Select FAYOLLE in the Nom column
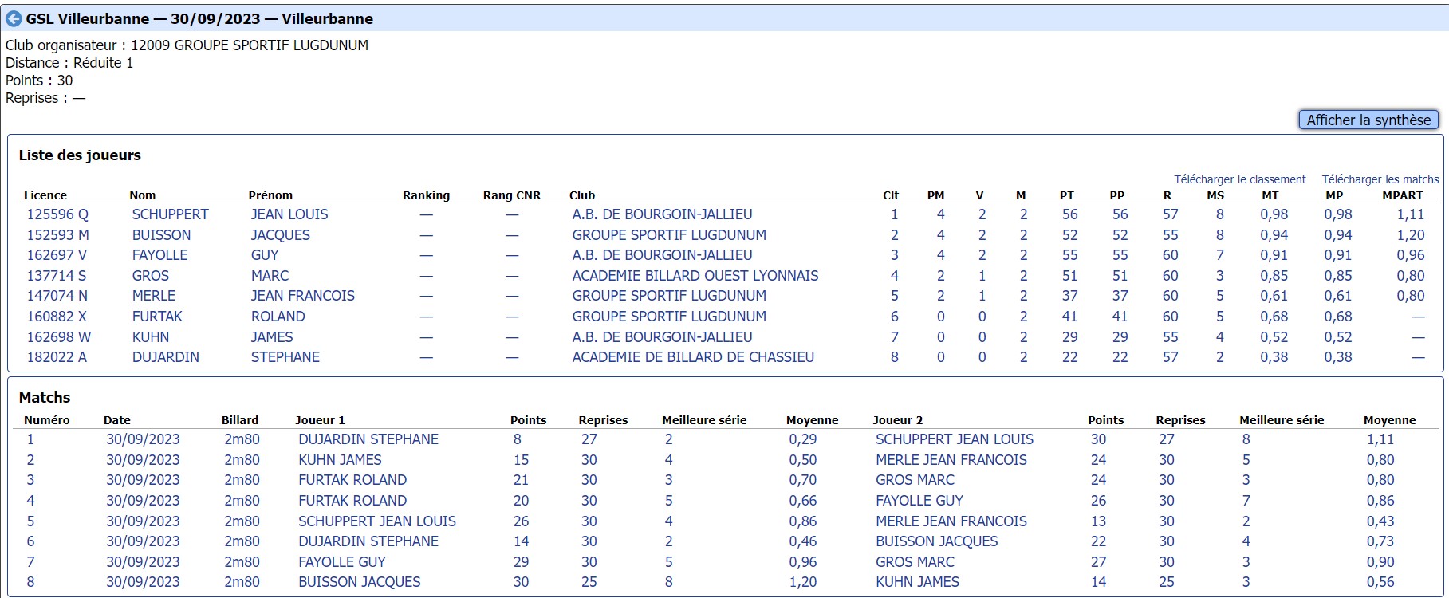 coord(160,255)
